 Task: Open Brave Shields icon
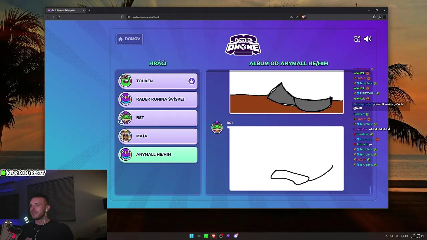pos(304,17)
